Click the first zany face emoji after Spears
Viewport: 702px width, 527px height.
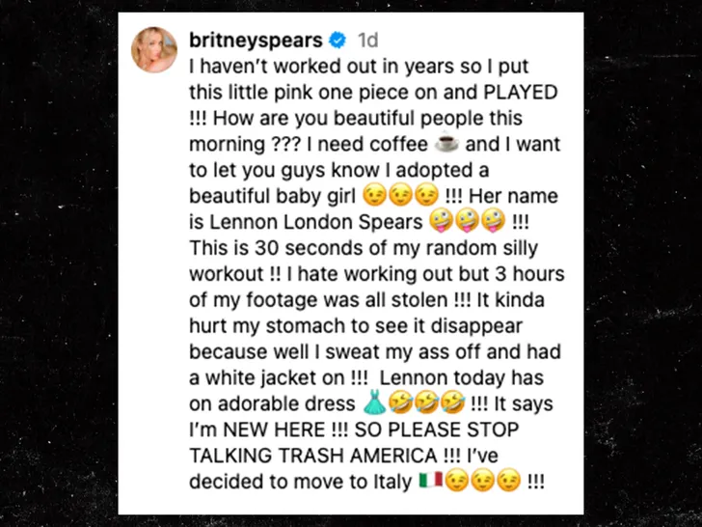[x=441, y=222]
